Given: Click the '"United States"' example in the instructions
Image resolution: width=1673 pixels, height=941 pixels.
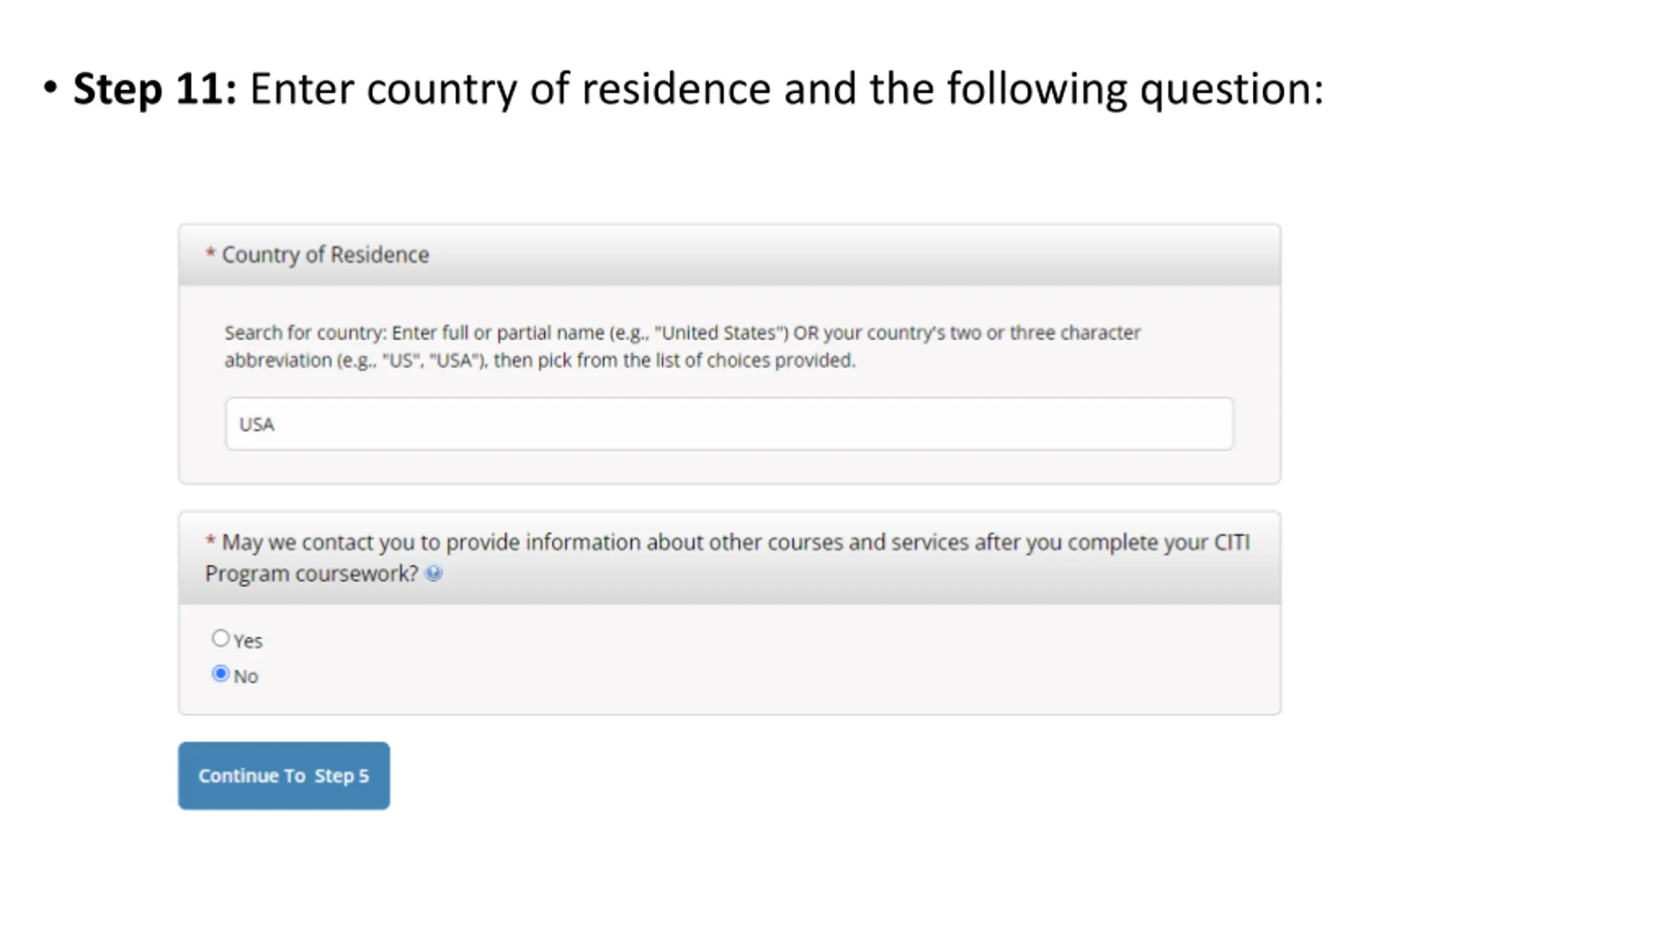Looking at the screenshot, I should (x=721, y=333).
